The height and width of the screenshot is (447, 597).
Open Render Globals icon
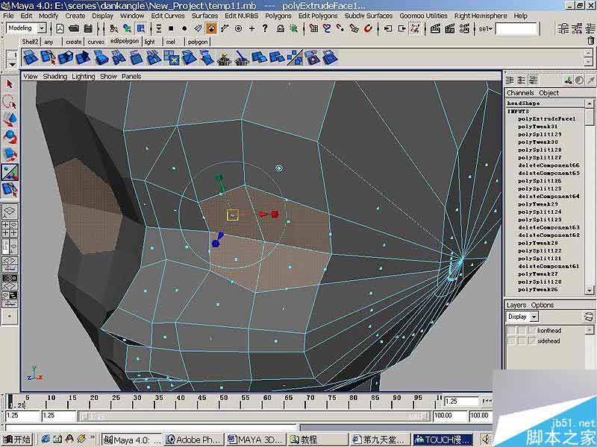[464, 28]
